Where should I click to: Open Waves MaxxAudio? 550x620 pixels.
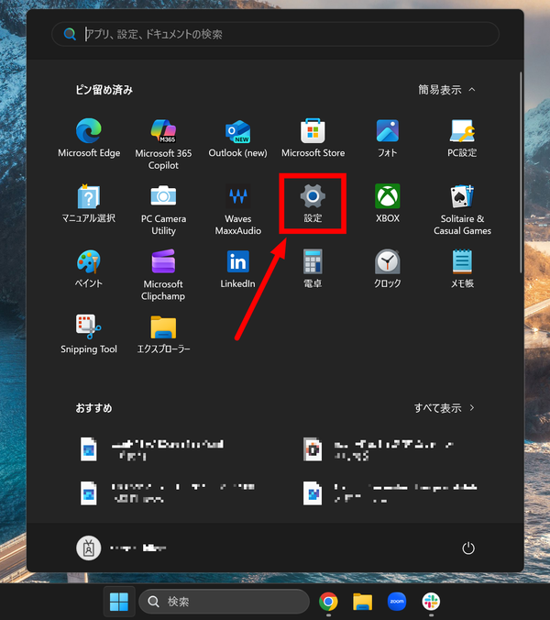(237, 209)
